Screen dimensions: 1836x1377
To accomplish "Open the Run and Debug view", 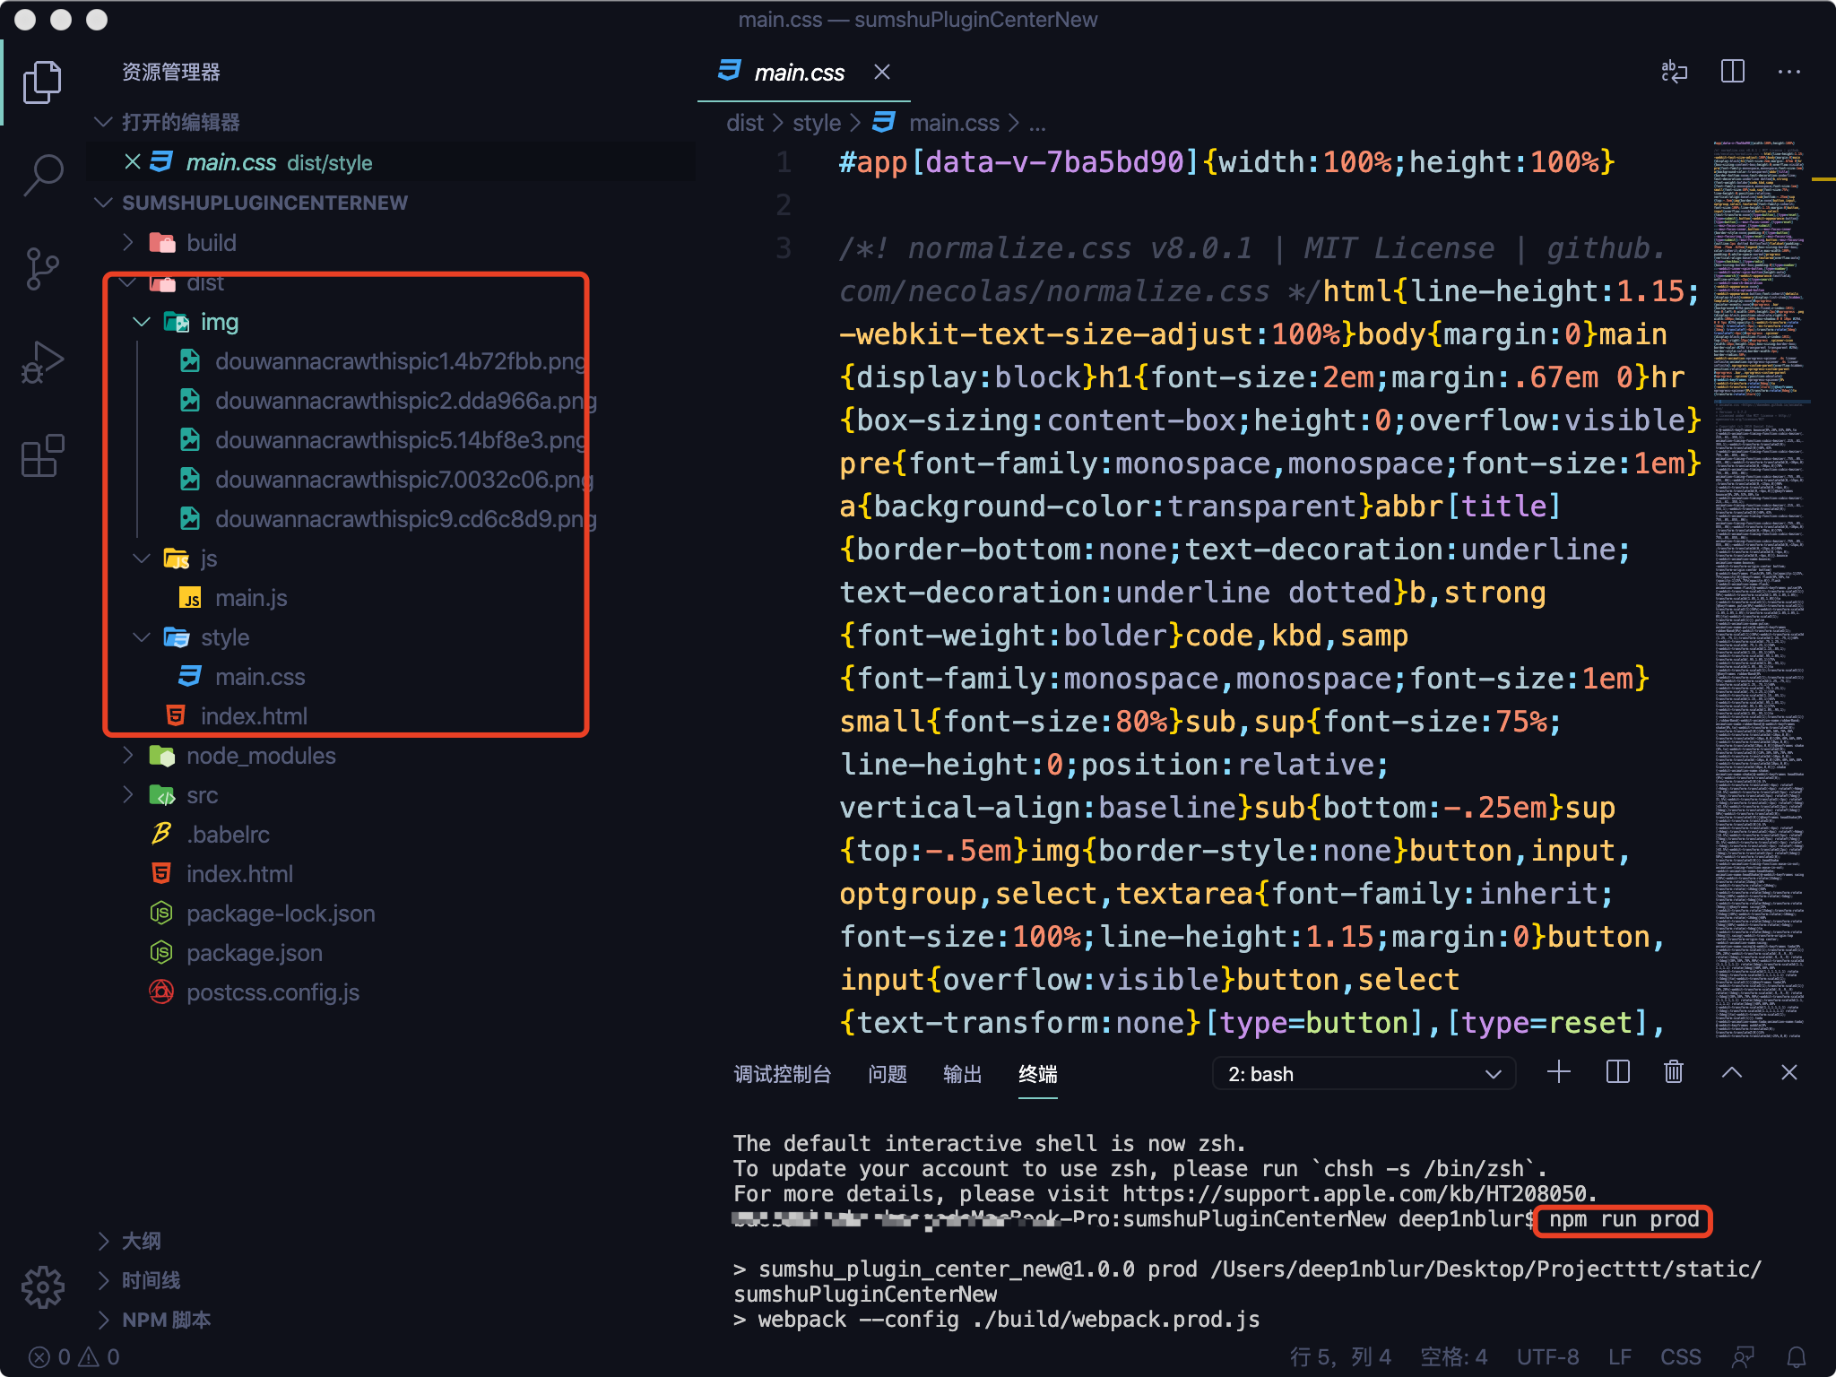I will coord(42,362).
